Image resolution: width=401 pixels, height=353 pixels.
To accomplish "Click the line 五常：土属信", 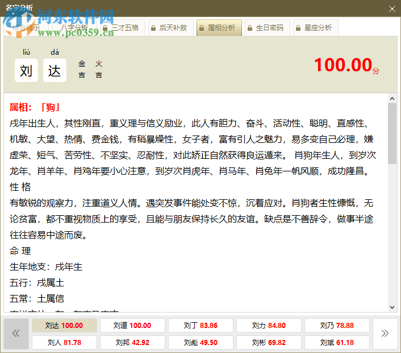I will point(37,299).
